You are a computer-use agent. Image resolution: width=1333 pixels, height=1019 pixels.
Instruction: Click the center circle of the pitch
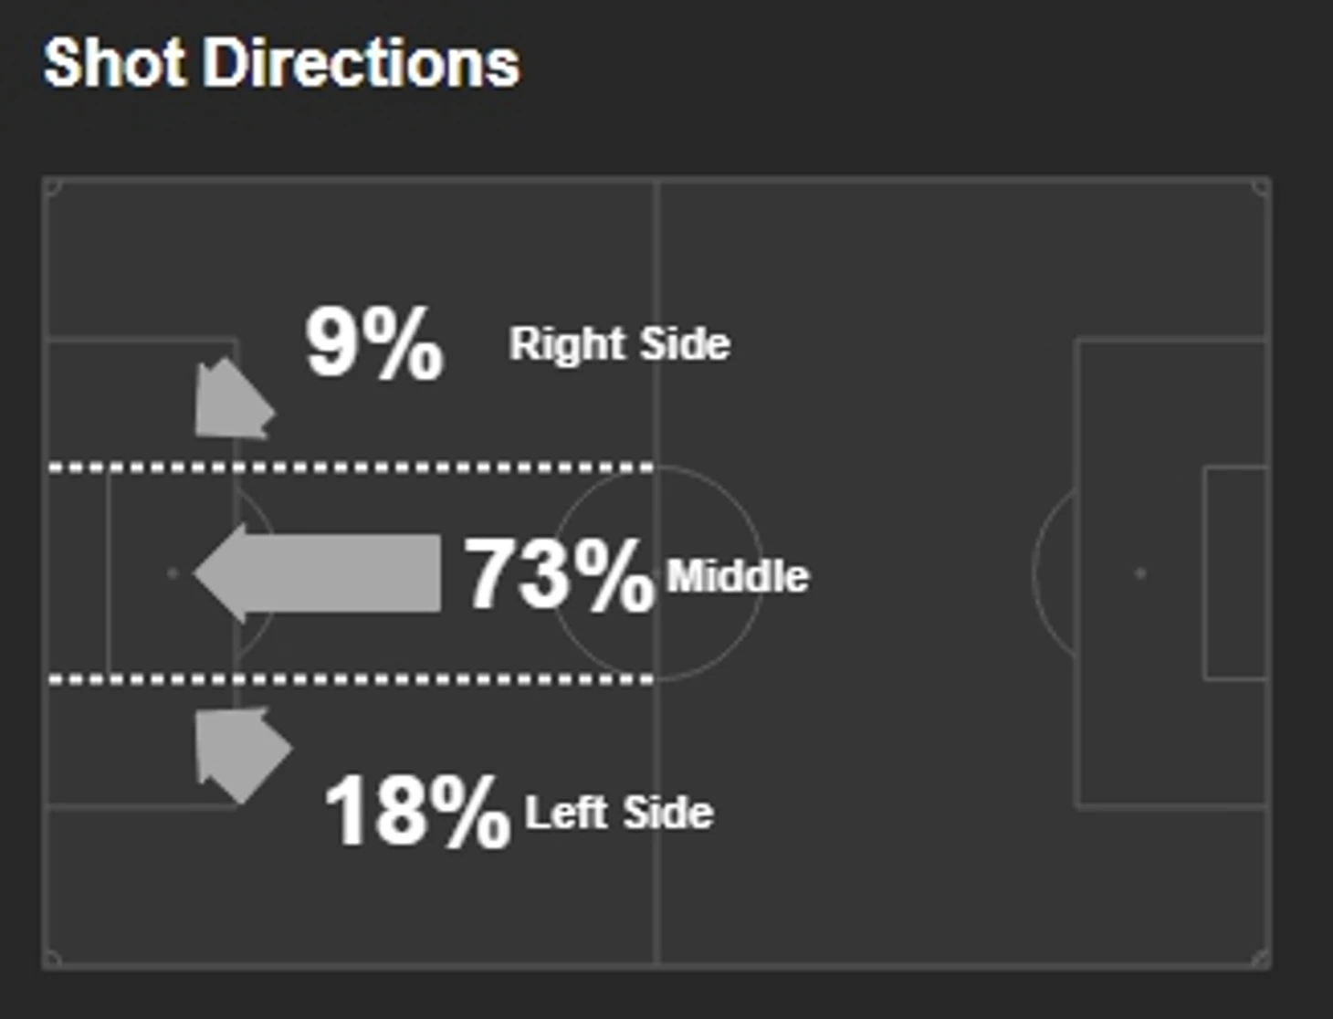657,573
